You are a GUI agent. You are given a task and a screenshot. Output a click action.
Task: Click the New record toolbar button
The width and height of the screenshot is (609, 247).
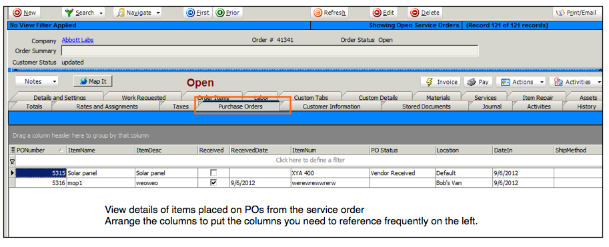pos(25,13)
